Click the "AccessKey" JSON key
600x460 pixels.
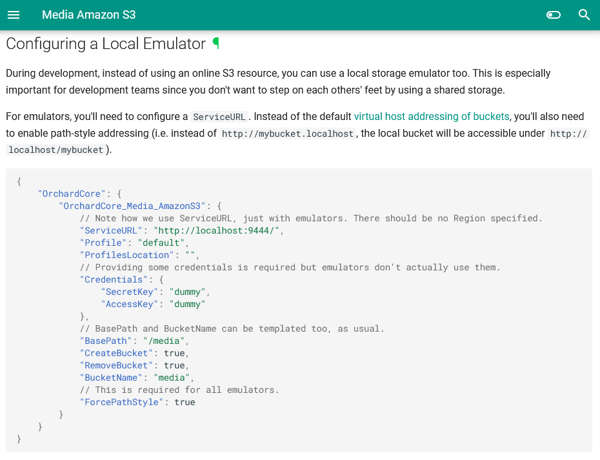(x=129, y=304)
